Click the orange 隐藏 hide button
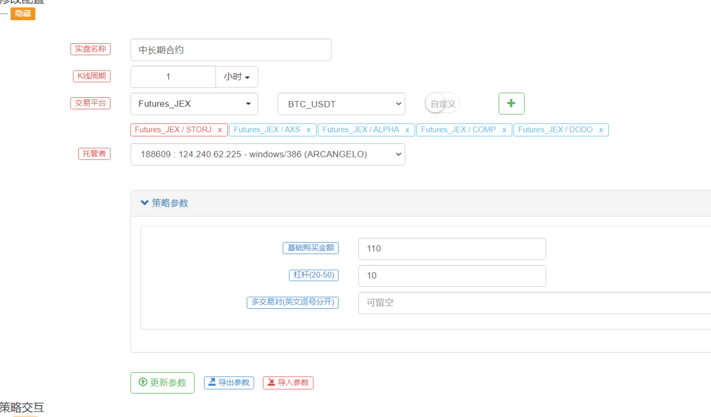Screen dimensions: 711x417 [23, 14]
